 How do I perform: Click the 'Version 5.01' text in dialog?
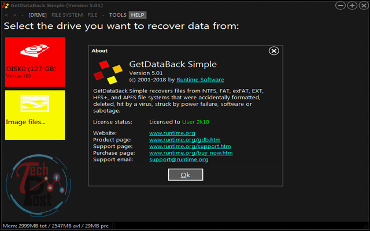[x=146, y=73]
